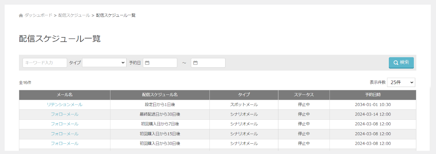Open フォローメール link for 初回購入日から15日後
Screen dimensions: 436x154
(65, 134)
